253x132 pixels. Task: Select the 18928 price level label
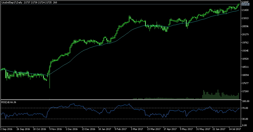[245, 59]
